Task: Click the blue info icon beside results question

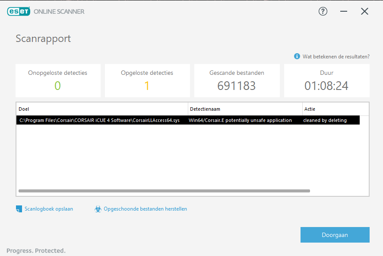Action: (x=297, y=56)
